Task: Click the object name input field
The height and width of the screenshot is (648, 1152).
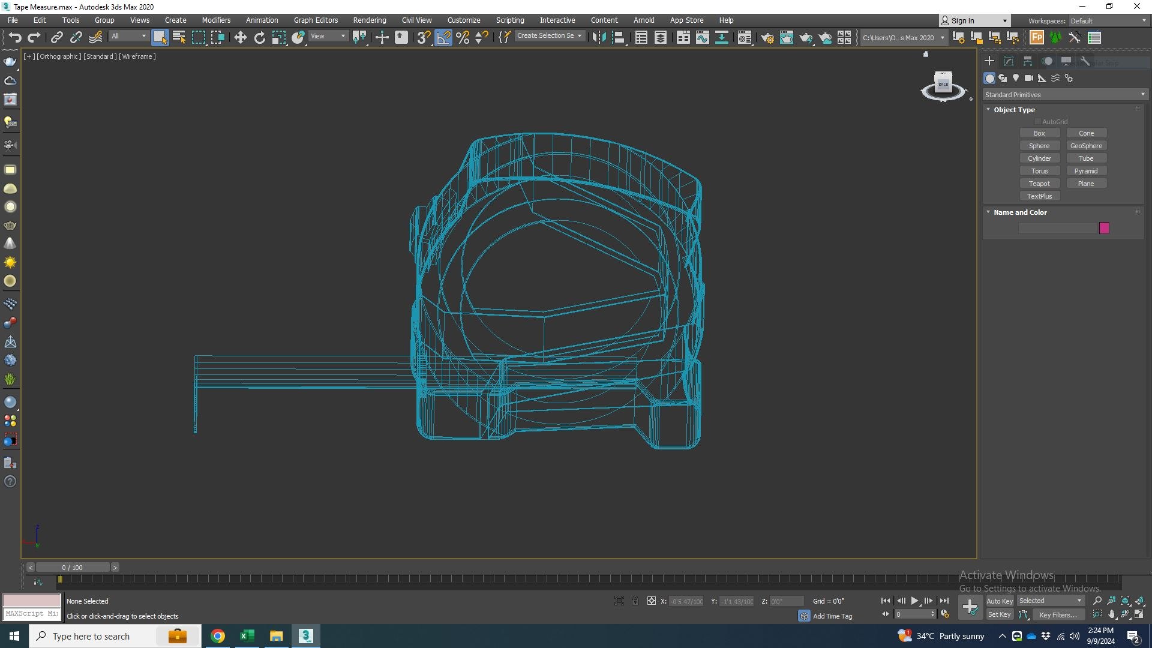Action: 1057,228
